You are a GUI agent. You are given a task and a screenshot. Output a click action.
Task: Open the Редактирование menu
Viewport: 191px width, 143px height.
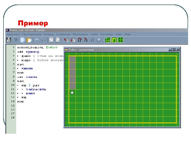click(x=32, y=34)
